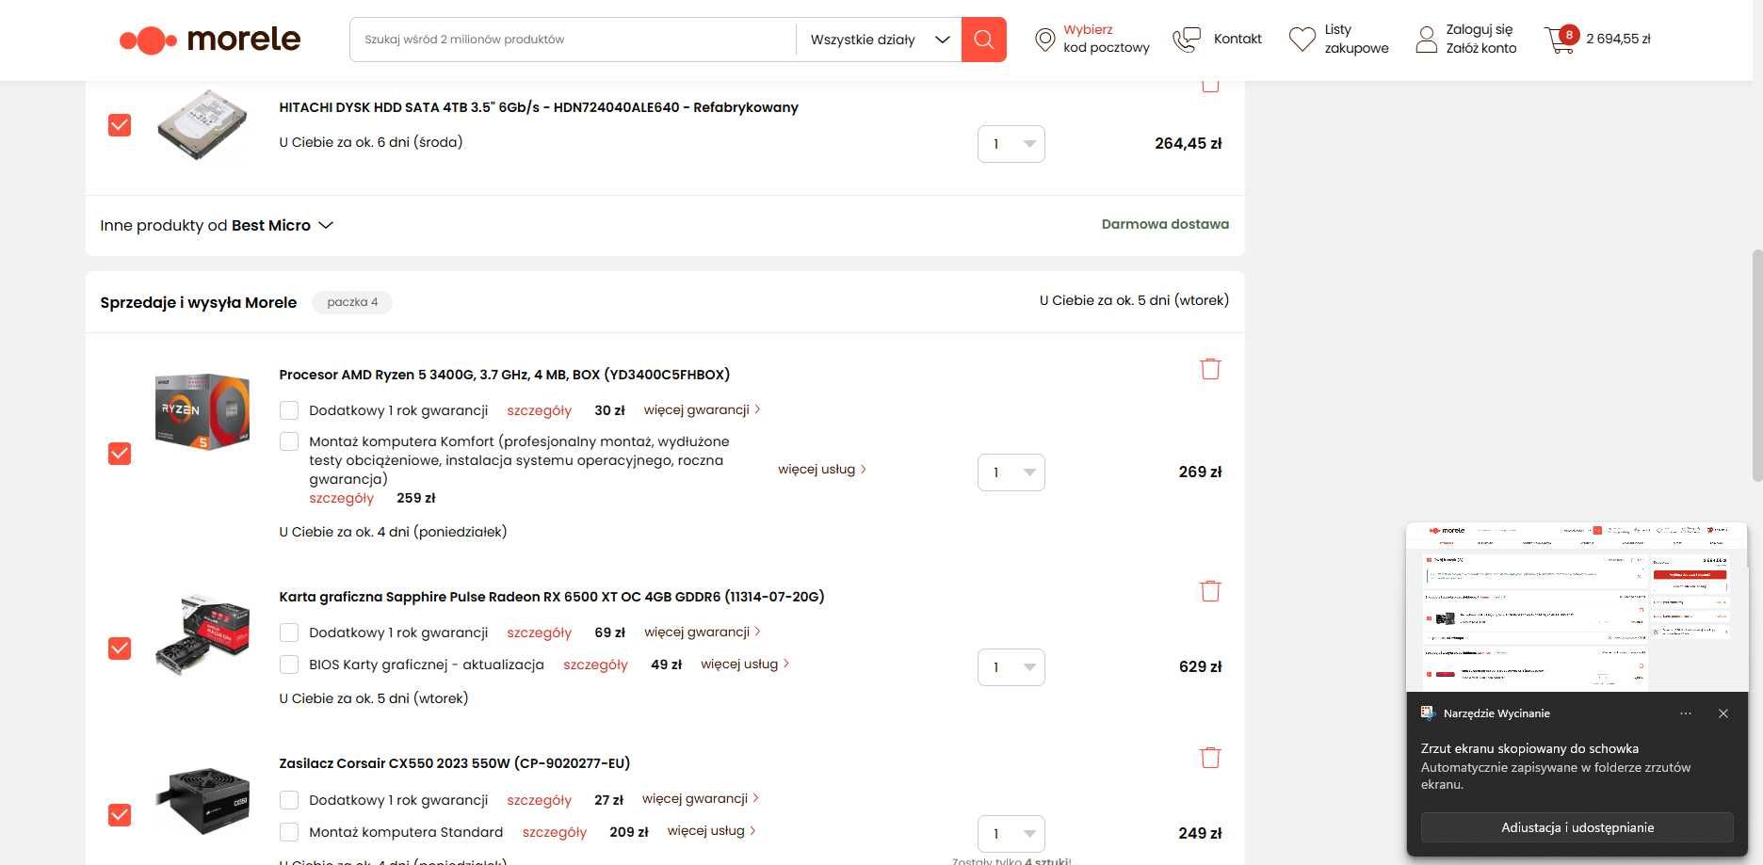The height and width of the screenshot is (865, 1763).
Task: Click więcej usług for Radeon graphics card
Action: [745, 664]
